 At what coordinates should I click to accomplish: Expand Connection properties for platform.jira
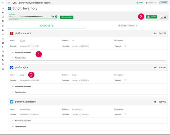tap(88, 86)
